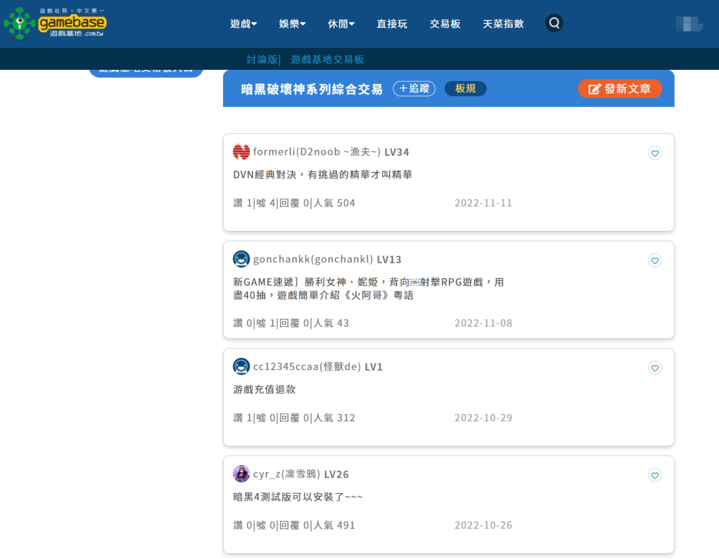Image resolution: width=719 pixels, height=559 pixels.
Task: Switch to the 討論版 tab
Action: [261, 59]
